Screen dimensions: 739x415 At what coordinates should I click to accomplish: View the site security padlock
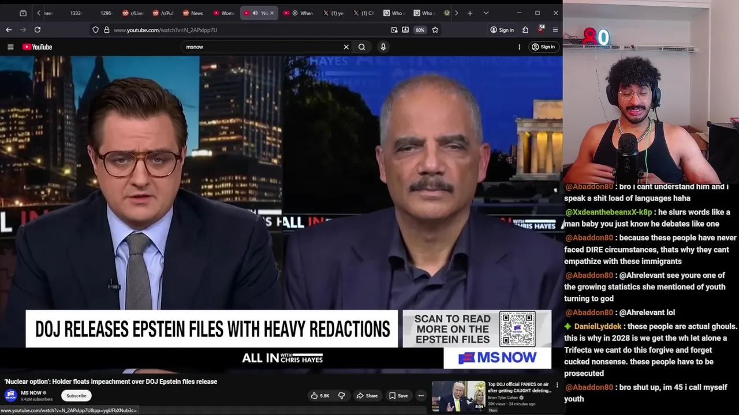coord(106,30)
